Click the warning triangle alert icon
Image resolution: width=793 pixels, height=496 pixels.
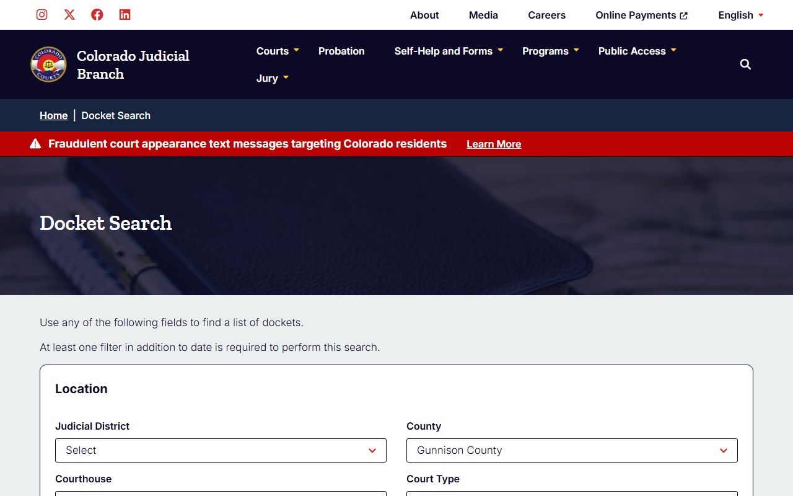point(35,144)
